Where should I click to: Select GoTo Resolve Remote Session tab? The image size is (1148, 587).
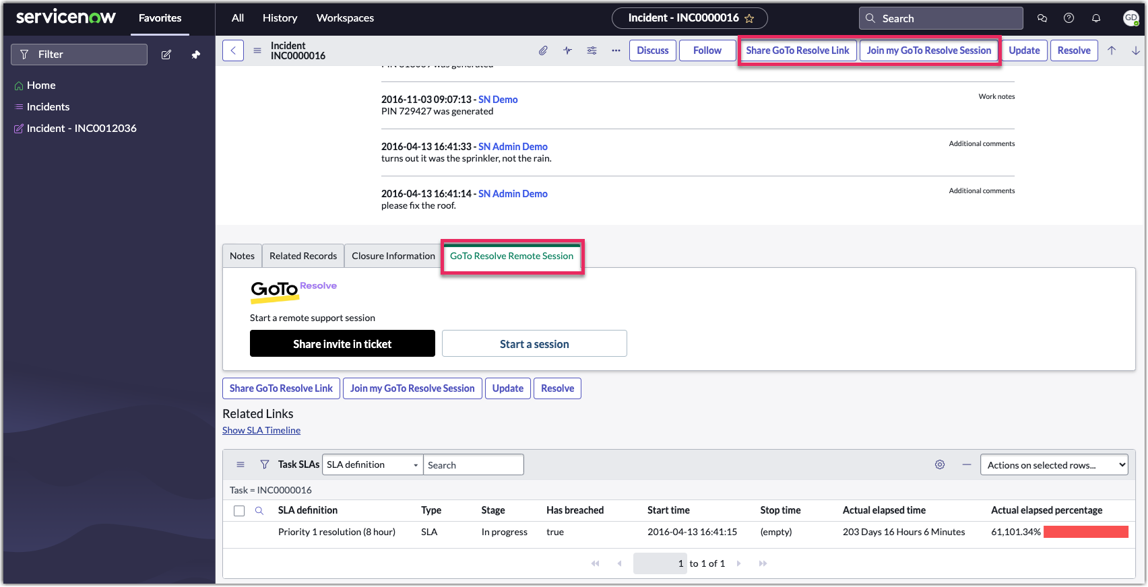click(512, 256)
